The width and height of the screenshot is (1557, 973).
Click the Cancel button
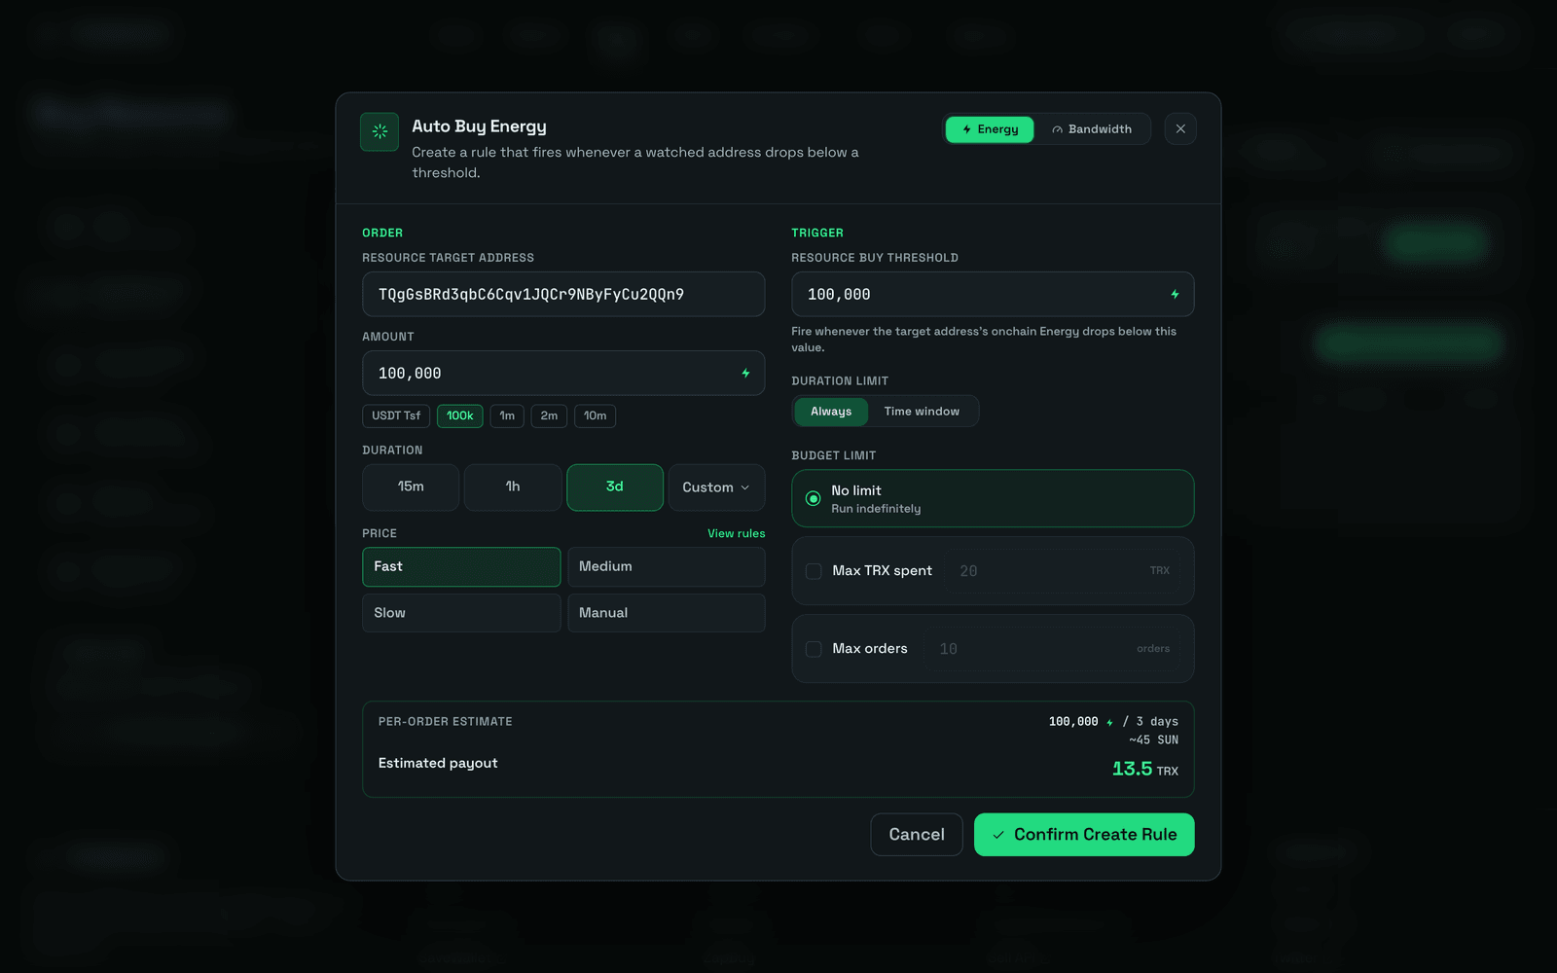[917, 835]
